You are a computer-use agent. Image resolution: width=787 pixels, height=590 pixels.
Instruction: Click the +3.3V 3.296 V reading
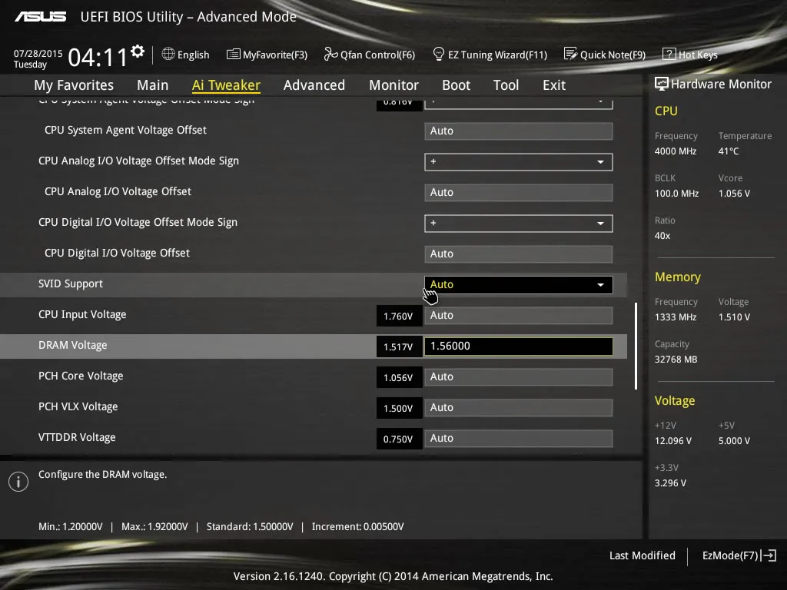coord(670,482)
